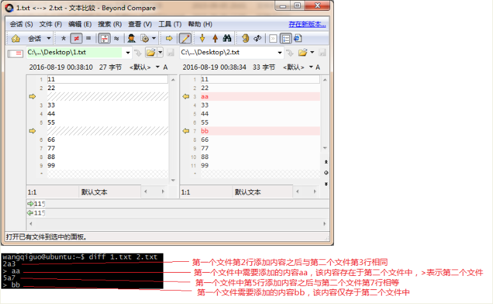
Task: Toggle Show Differences red not-equal button
Action: [x=77, y=39]
